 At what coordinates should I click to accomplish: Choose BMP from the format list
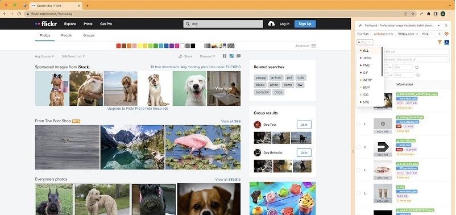[x=369, y=87]
